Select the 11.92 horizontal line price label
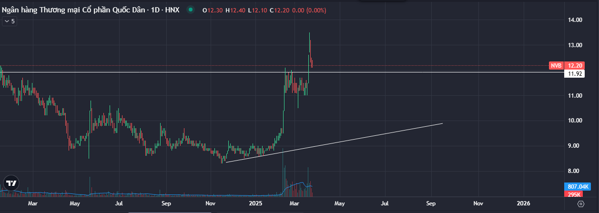Screen dimensions: 599x213 [574, 74]
